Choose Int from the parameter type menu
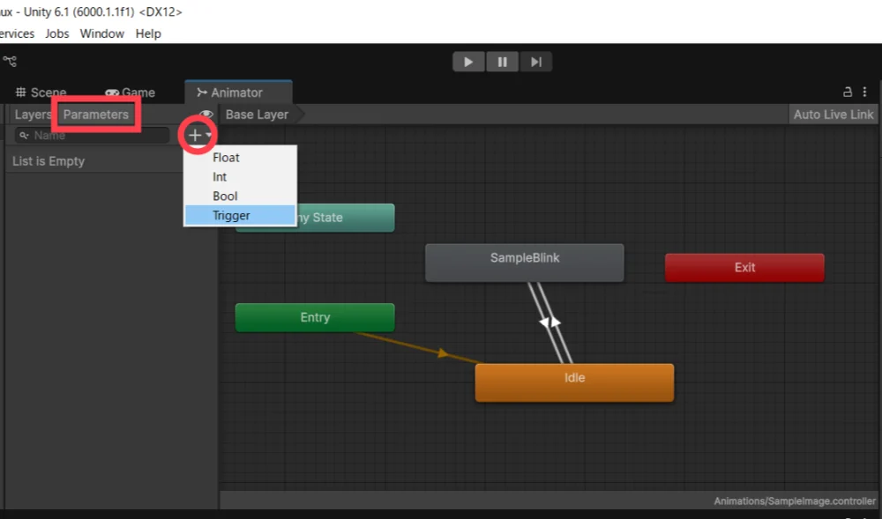This screenshot has width=882, height=519. click(x=220, y=177)
